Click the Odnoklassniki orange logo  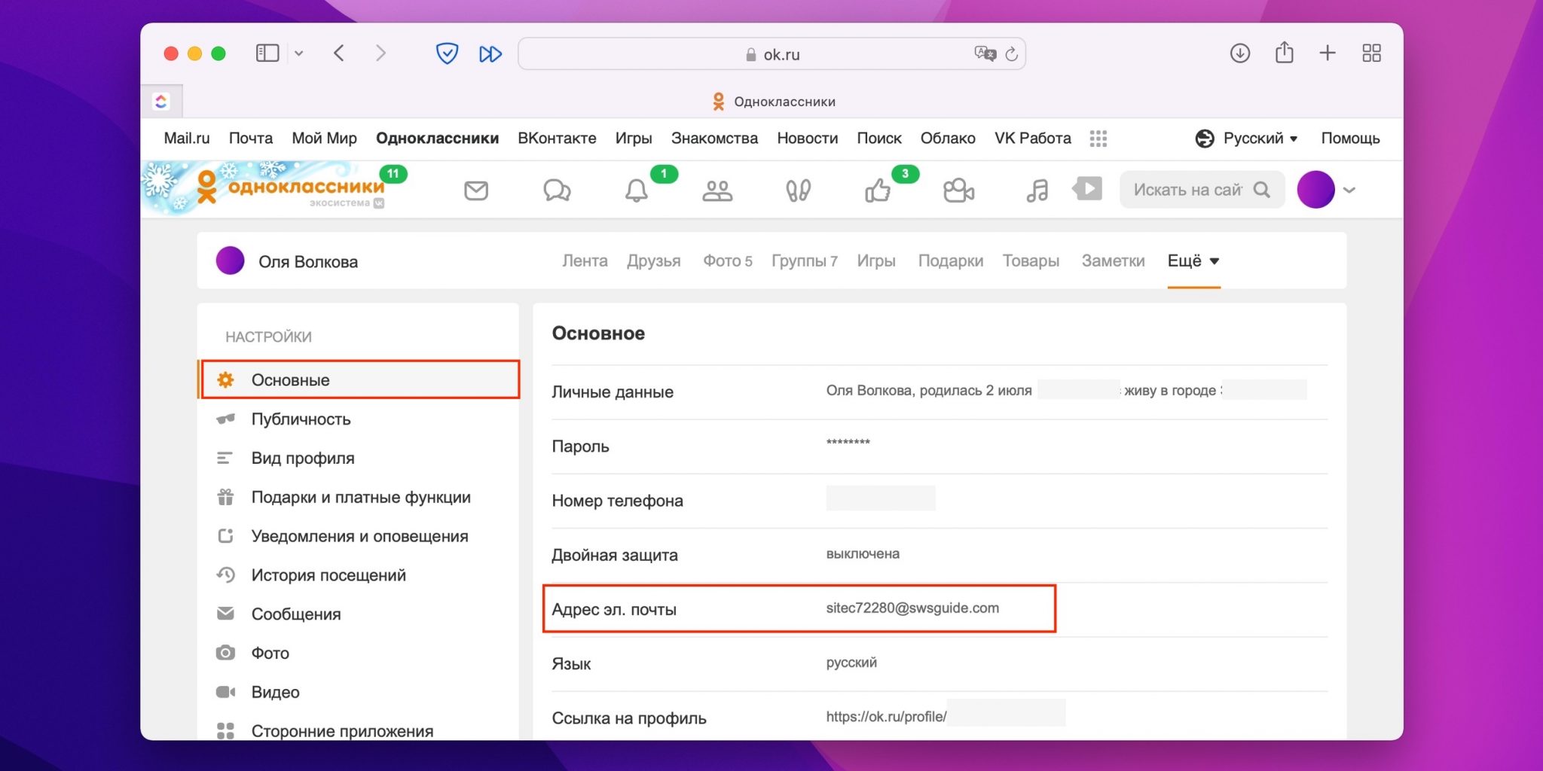(291, 187)
